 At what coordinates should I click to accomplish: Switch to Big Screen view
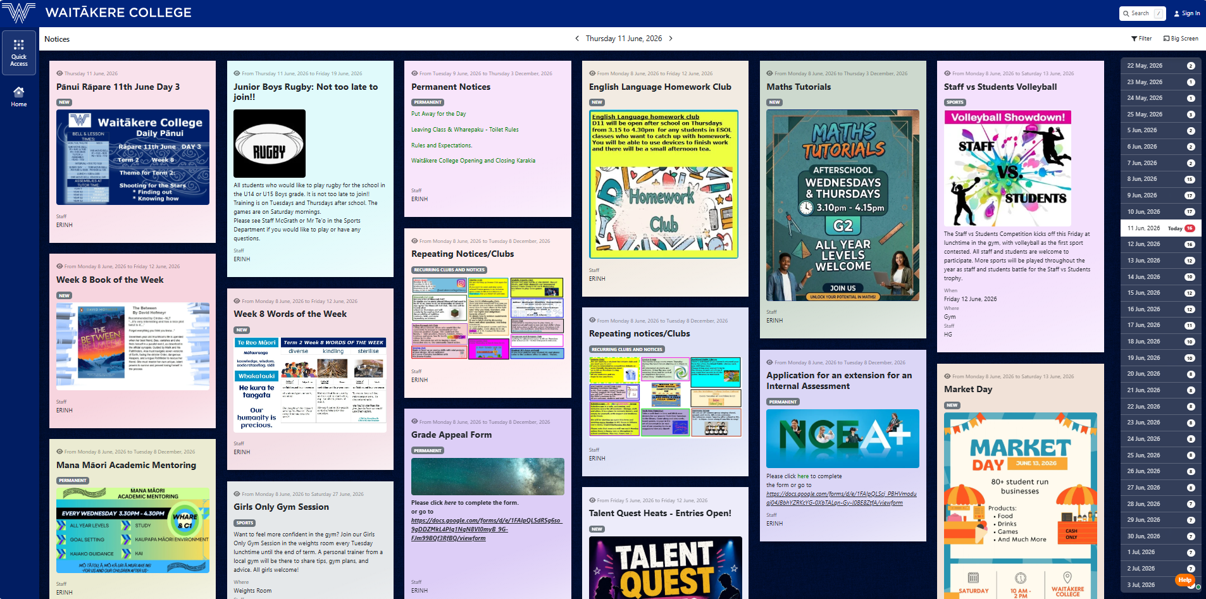(1181, 39)
